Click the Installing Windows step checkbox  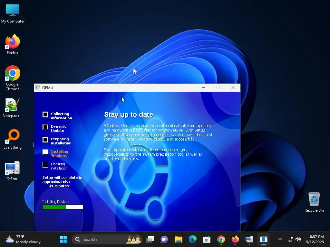[x=45, y=152]
